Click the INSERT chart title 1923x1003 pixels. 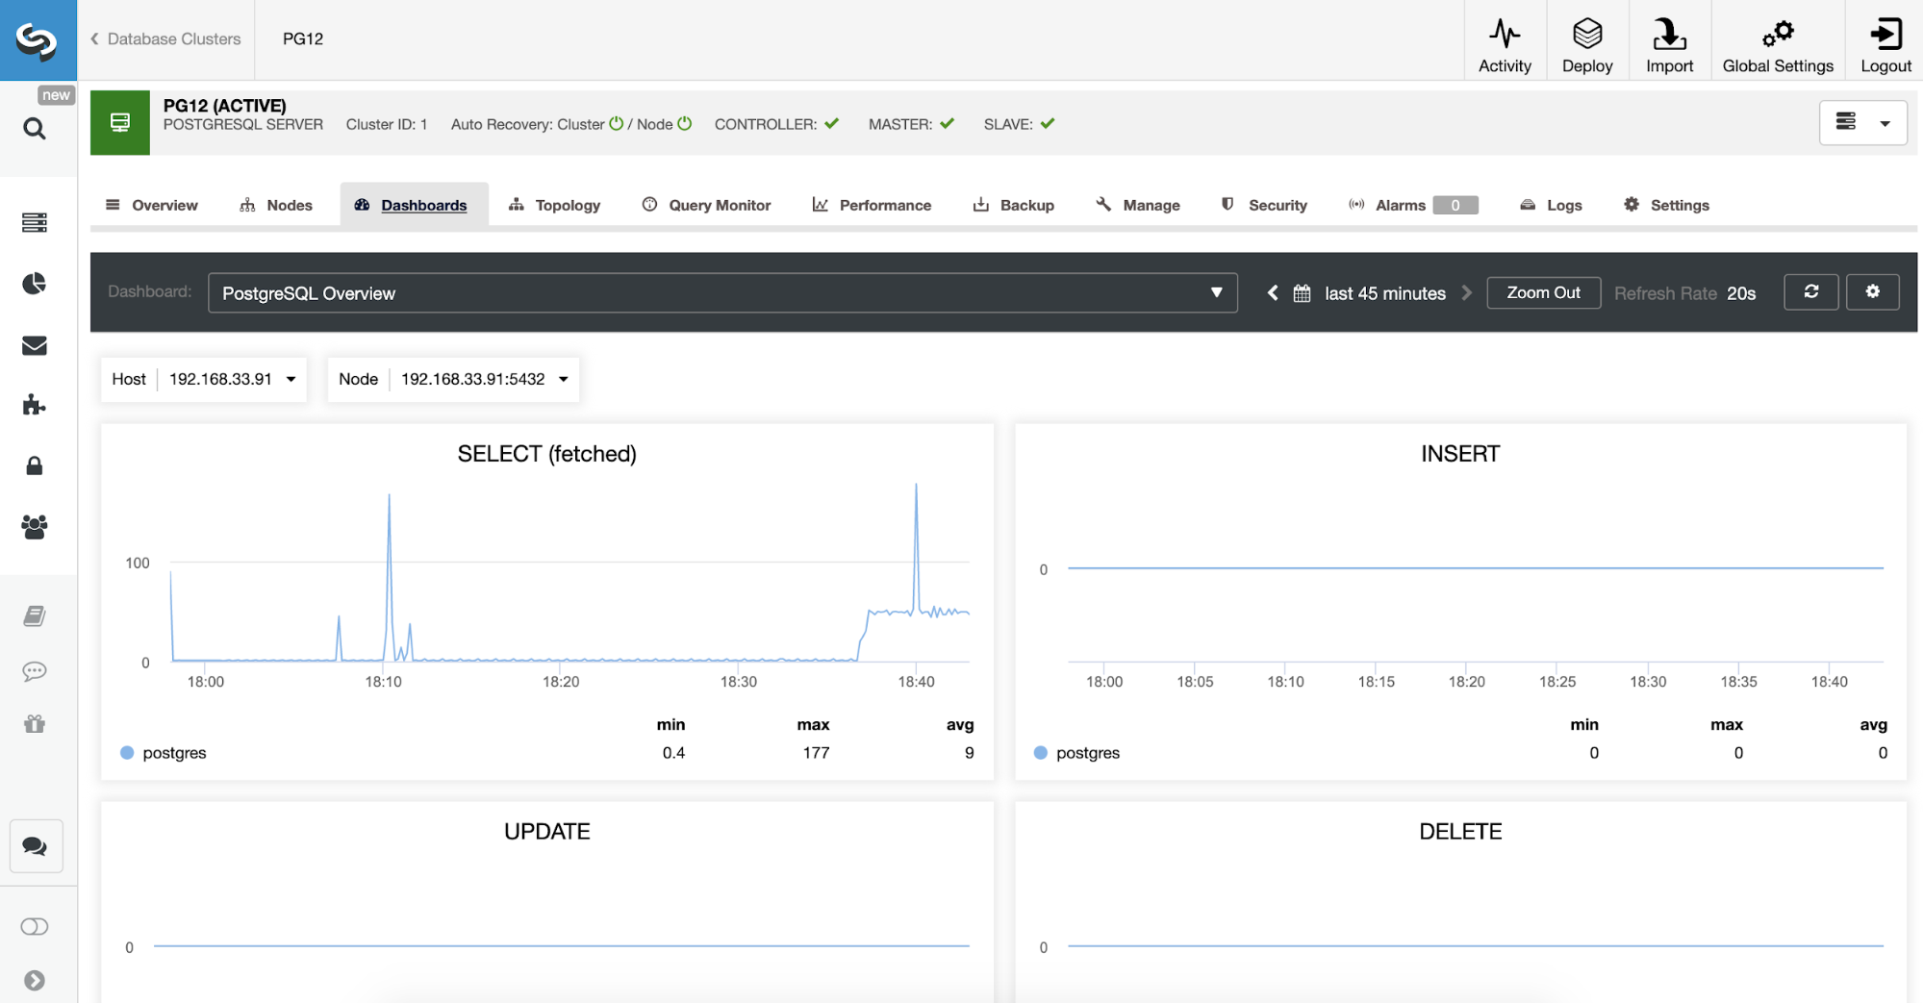coord(1460,454)
